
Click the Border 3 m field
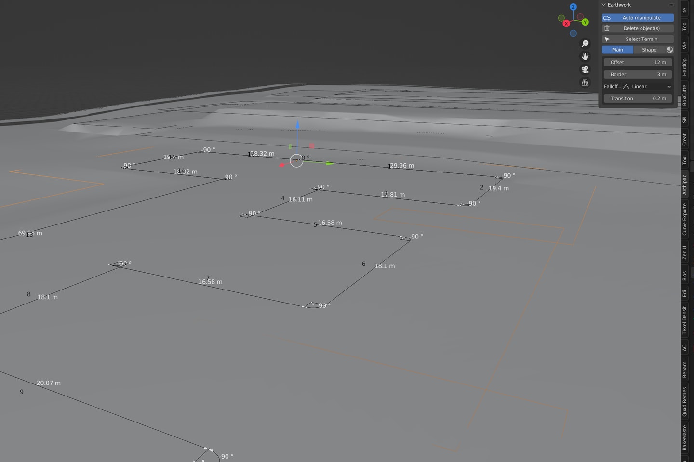click(638, 74)
